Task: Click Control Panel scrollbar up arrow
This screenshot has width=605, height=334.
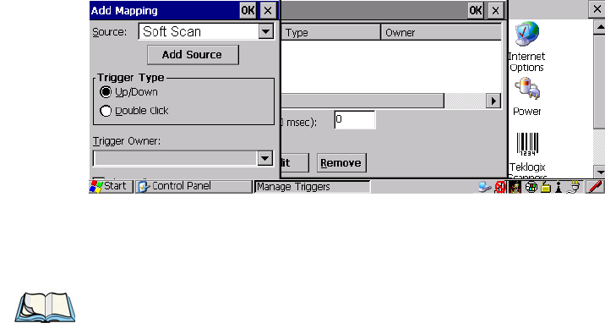Action: tap(599, 27)
